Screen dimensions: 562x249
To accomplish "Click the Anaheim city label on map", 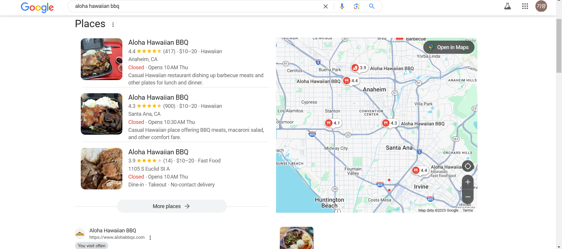I will click(374, 90).
